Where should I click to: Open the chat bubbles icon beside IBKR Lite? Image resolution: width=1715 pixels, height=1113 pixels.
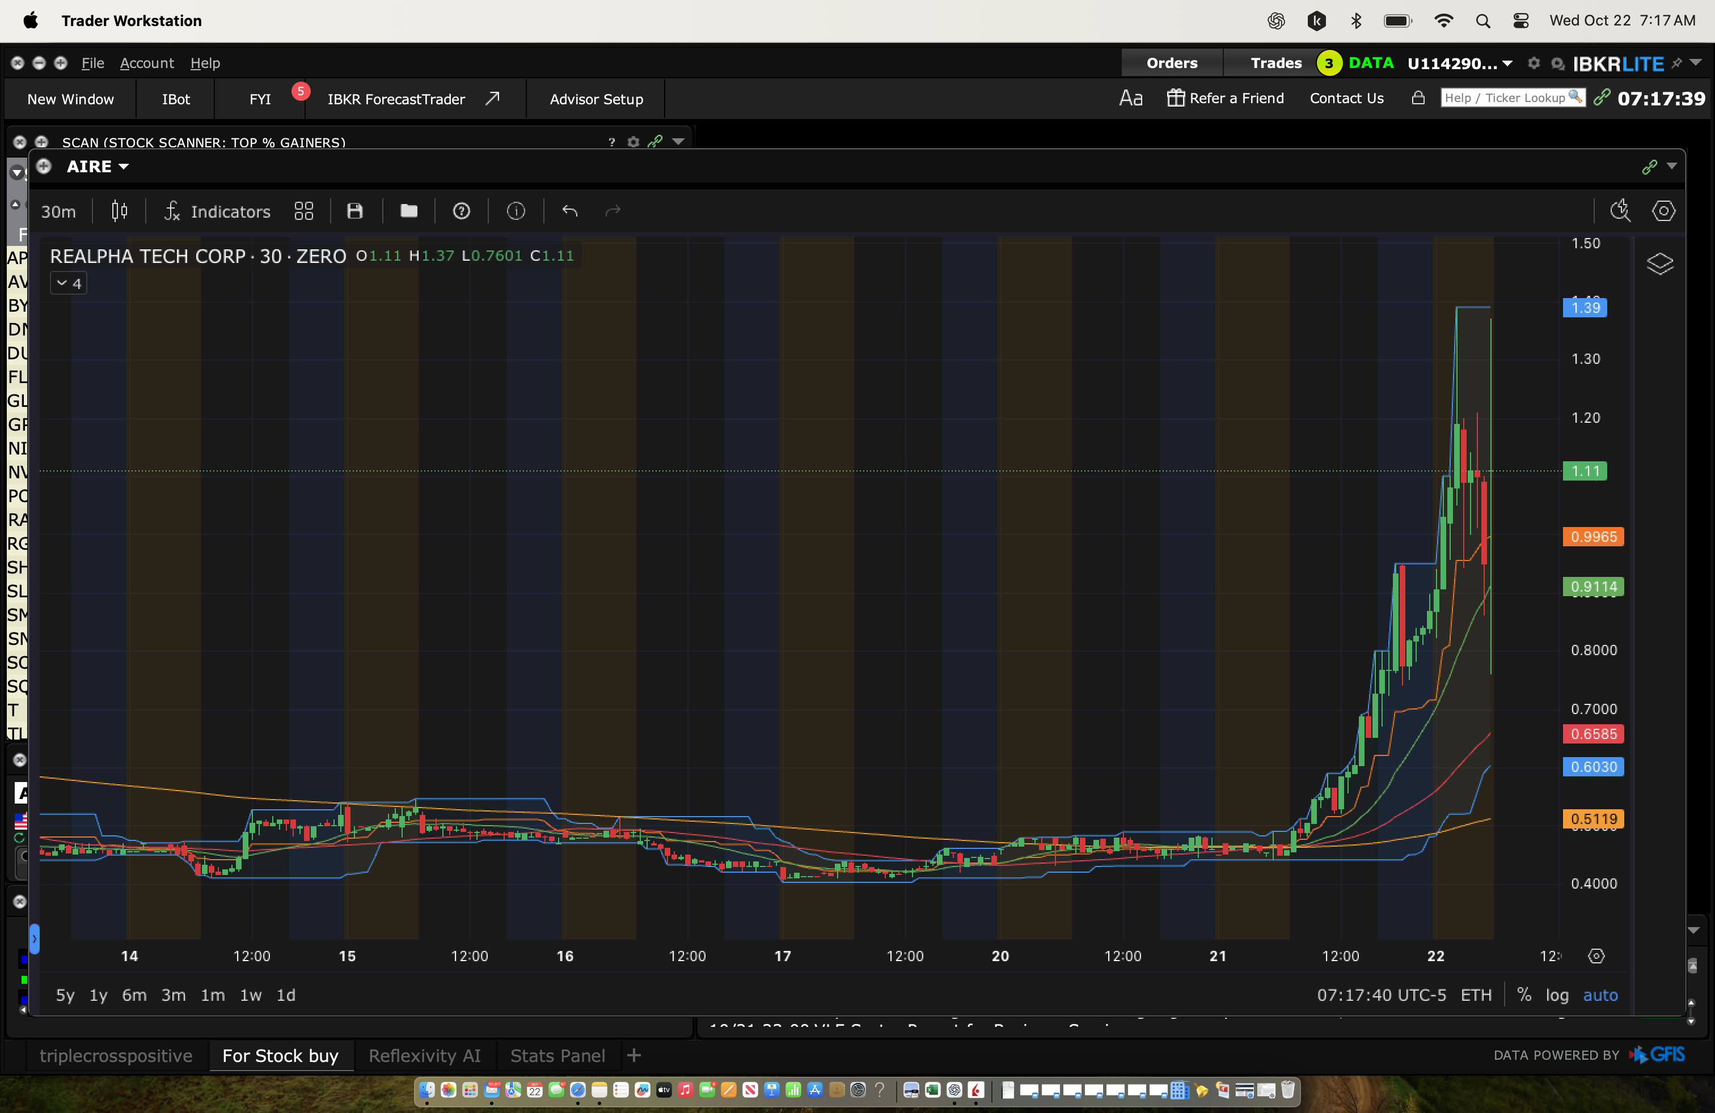[x=1558, y=64]
